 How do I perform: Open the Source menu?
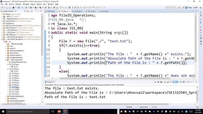tap(11, 4)
